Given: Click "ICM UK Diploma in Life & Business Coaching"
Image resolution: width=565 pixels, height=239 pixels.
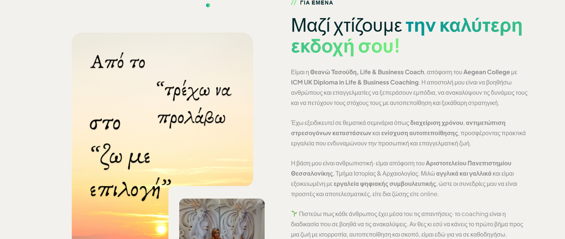Looking at the screenshot, I should [x=355, y=82].
